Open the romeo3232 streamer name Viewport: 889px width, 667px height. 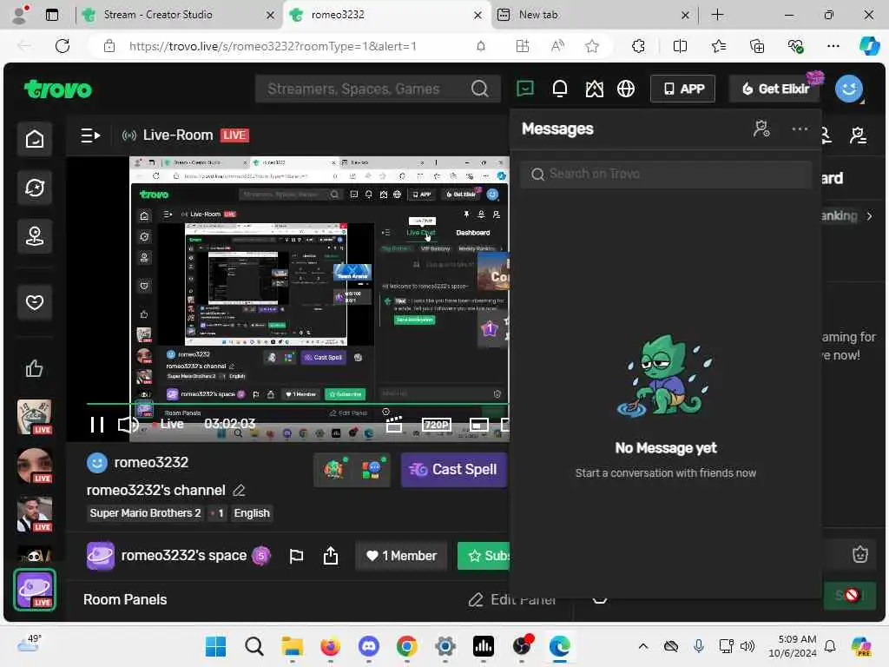151,462
